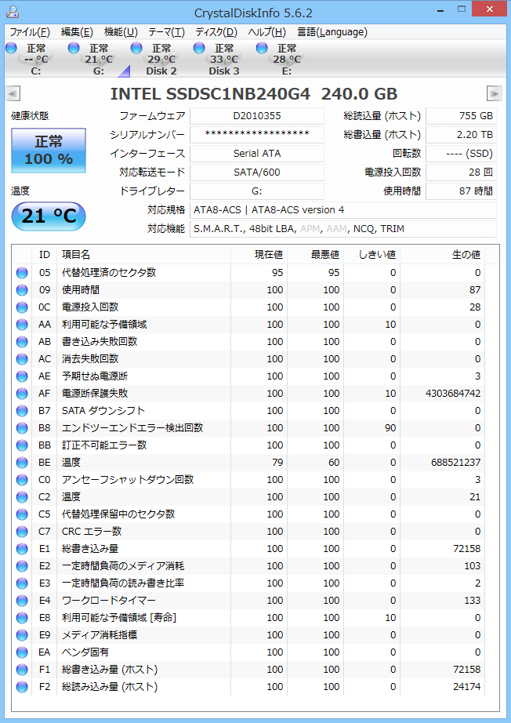
Task: Select the Disk 3 tab
Action: [219, 60]
